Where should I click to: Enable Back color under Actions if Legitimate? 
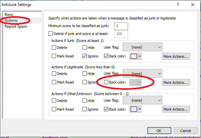(106, 82)
